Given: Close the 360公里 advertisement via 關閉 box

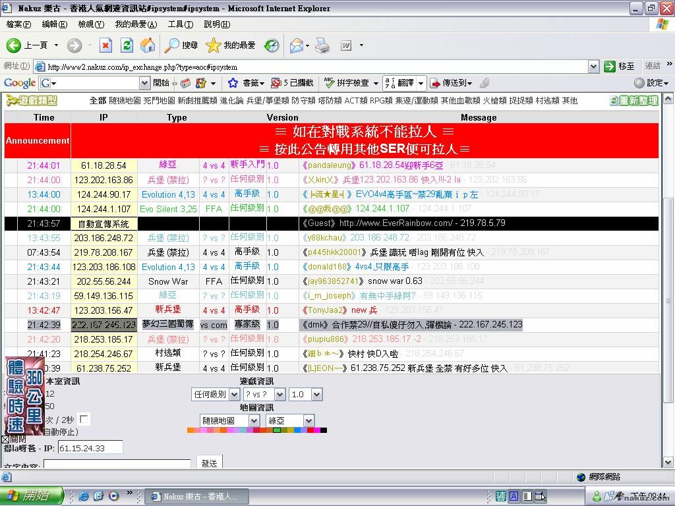Looking at the screenshot, I should pos(5,439).
